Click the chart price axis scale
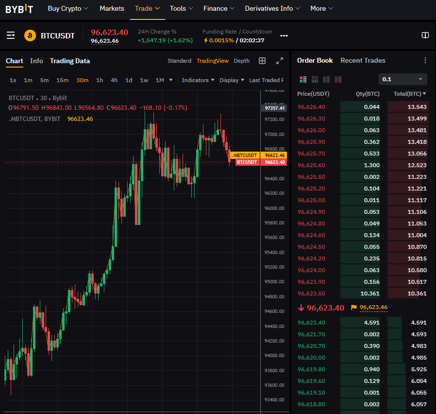Image resolution: width=436 pixels, height=414 pixels. coord(274,250)
